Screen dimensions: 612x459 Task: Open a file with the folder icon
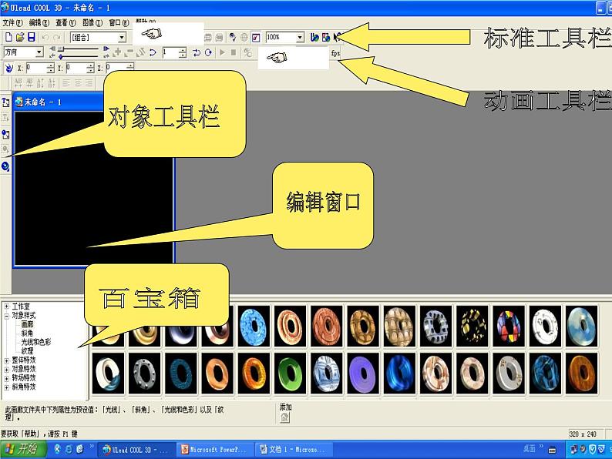click(x=19, y=37)
